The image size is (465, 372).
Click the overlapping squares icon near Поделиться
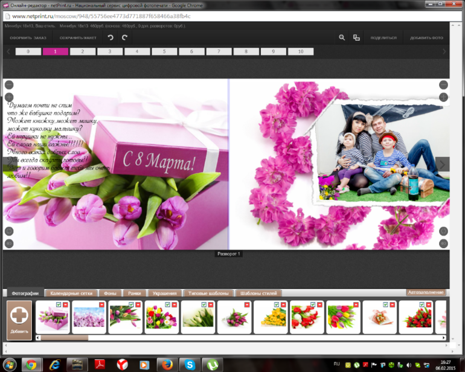(356, 37)
